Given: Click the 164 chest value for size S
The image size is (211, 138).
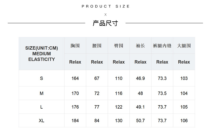Looking at the screenshot, I should click(x=75, y=78).
